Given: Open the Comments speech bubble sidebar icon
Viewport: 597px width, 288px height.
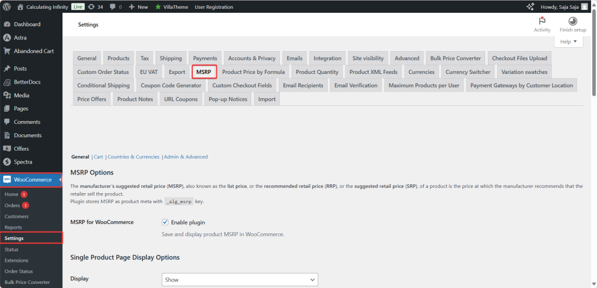Looking at the screenshot, I should tap(7, 122).
